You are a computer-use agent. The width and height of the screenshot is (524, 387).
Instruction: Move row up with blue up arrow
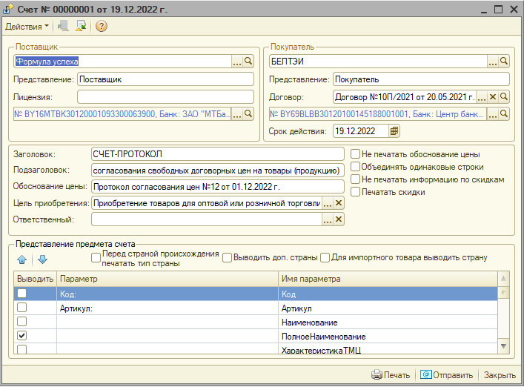click(x=22, y=259)
